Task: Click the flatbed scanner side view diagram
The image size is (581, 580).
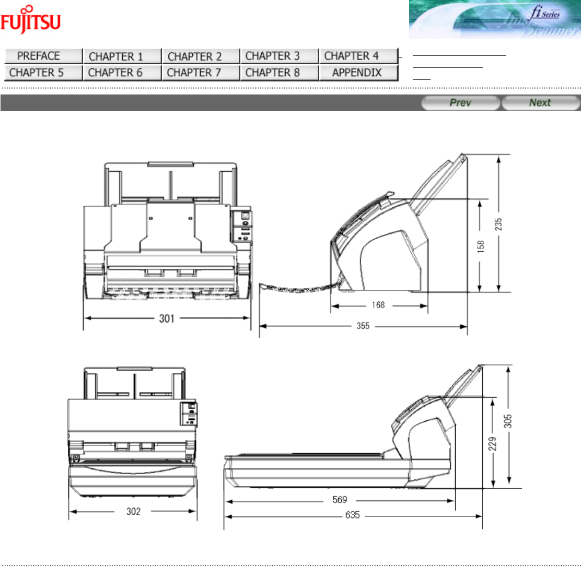Action: [x=353, y=427]
